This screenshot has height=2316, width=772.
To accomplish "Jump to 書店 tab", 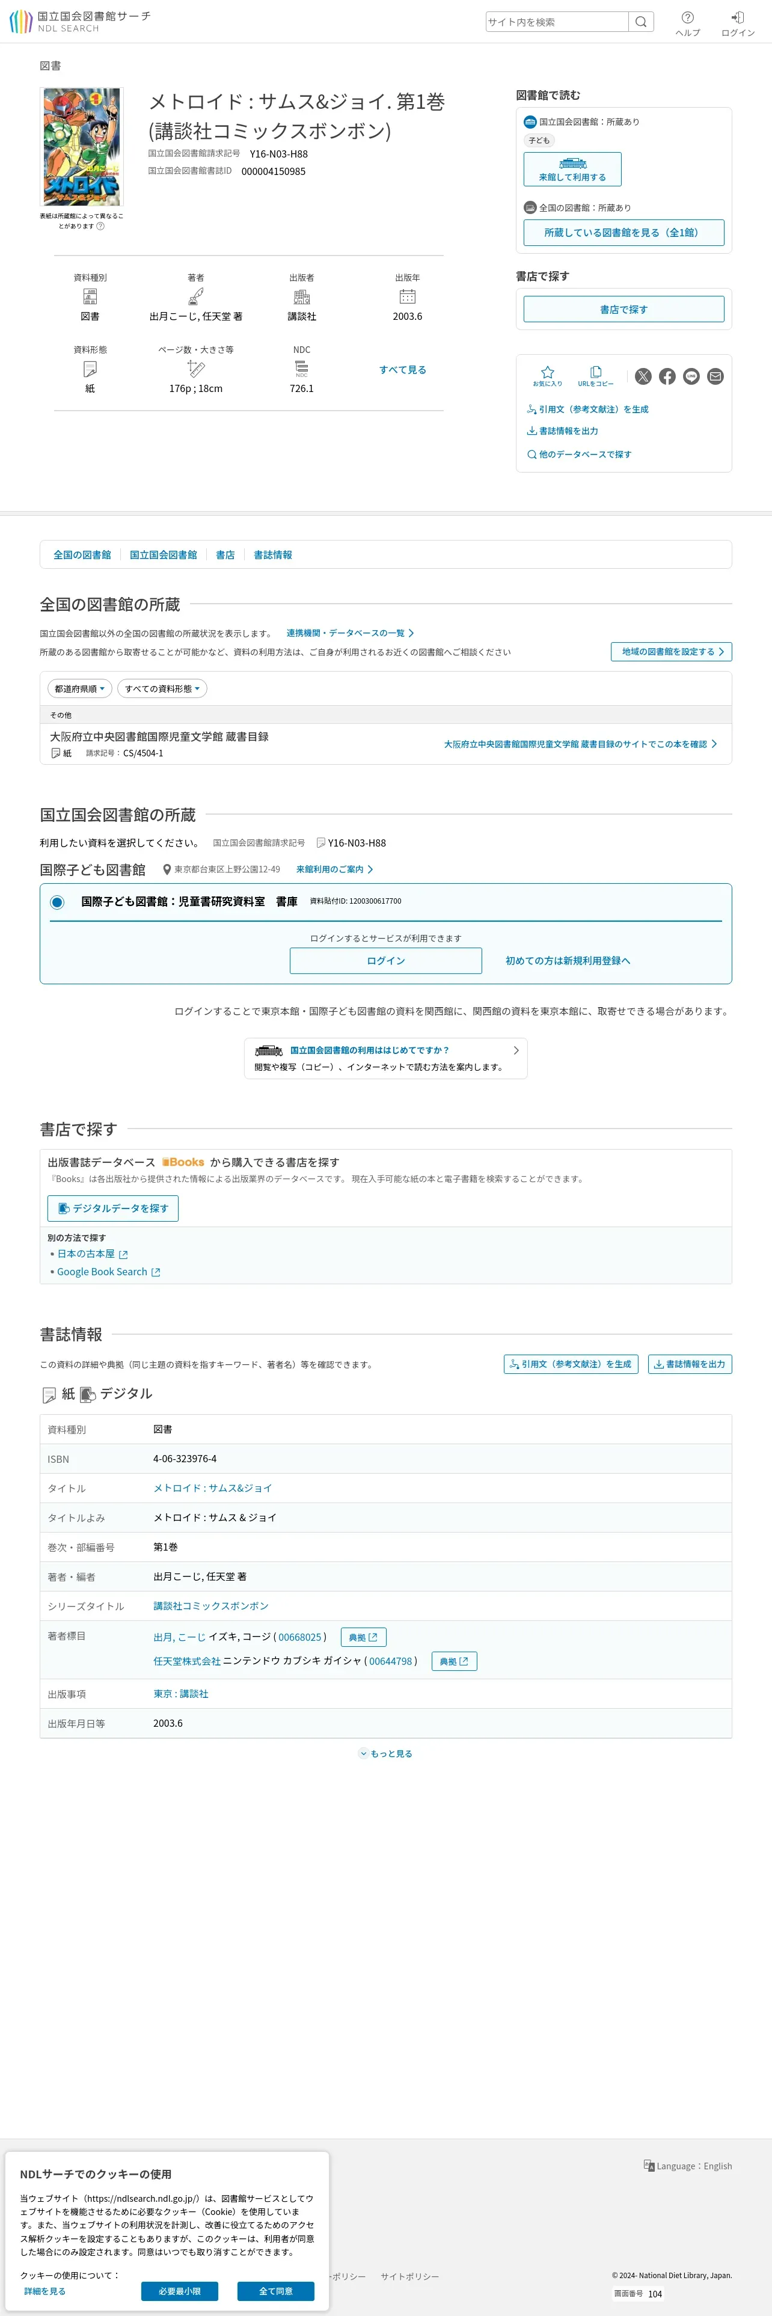I will click(x=225, y=555).
